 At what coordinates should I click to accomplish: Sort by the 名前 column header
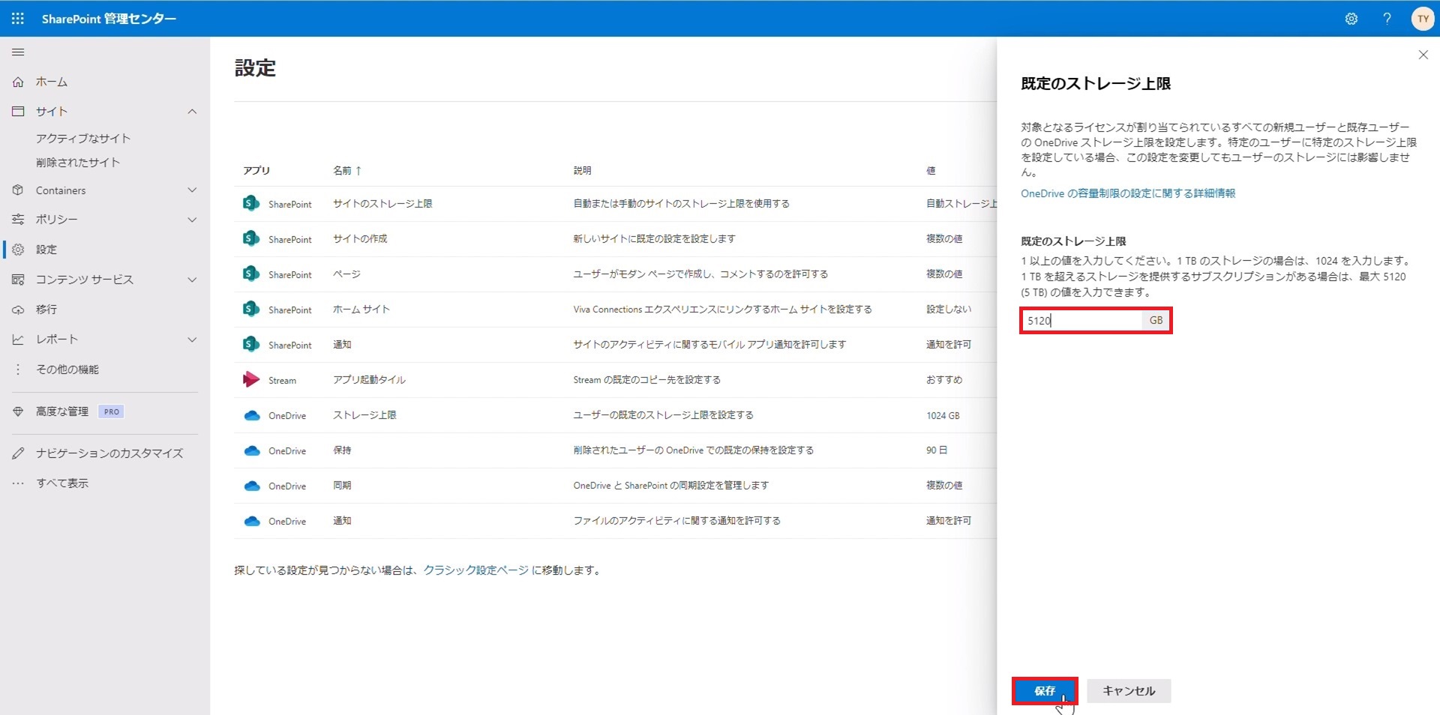(347, 170)
